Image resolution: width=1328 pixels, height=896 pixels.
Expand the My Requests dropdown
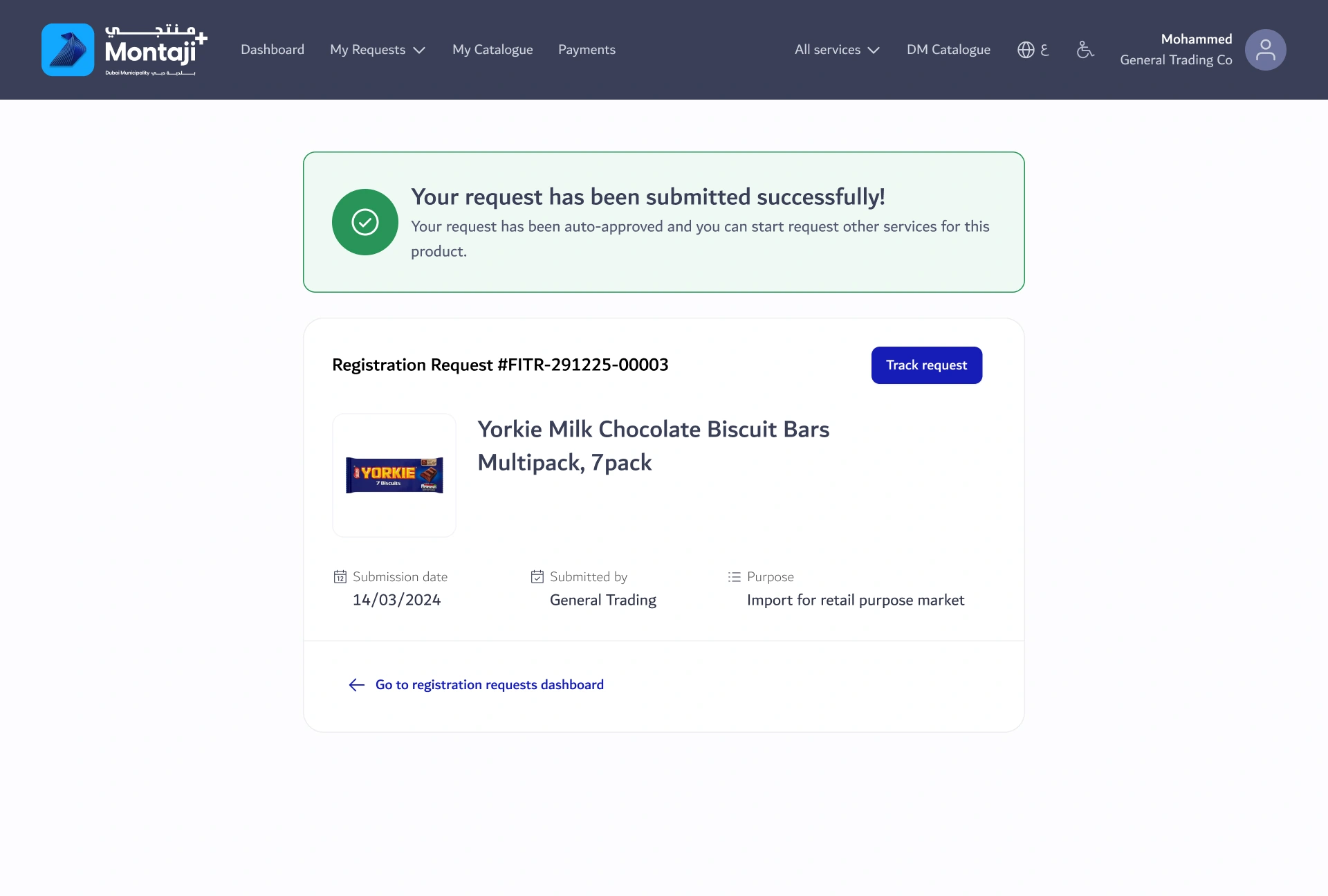pyautogui.click(x=378, y=50)
